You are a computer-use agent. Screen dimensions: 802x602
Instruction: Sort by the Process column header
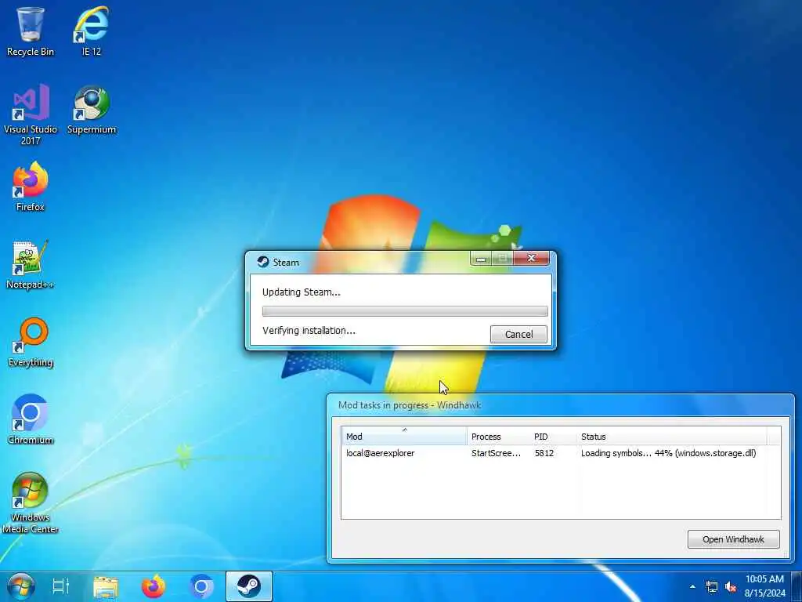[x=499, y=437]
